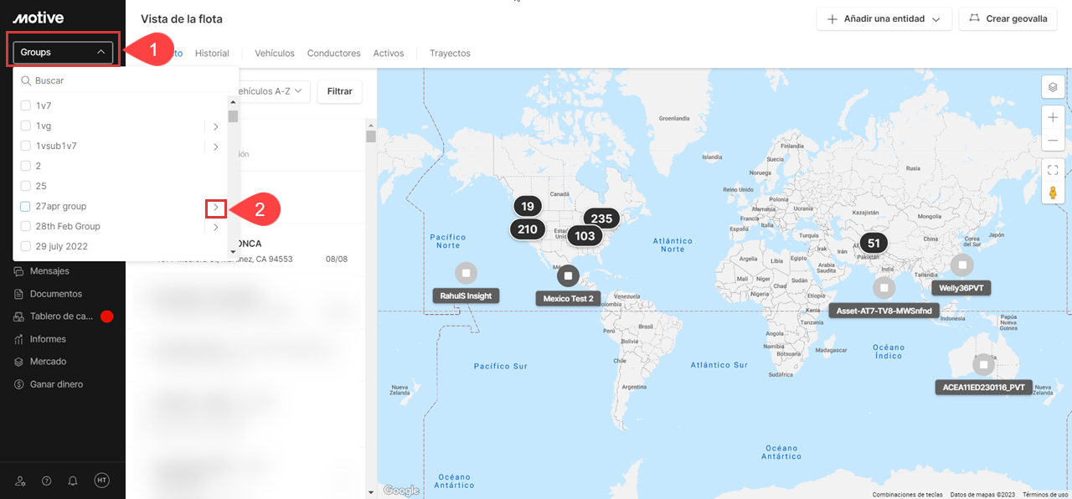Check the 1v7 group checkbox
The height and width of the screenshot is (499, 1072).
26,105
